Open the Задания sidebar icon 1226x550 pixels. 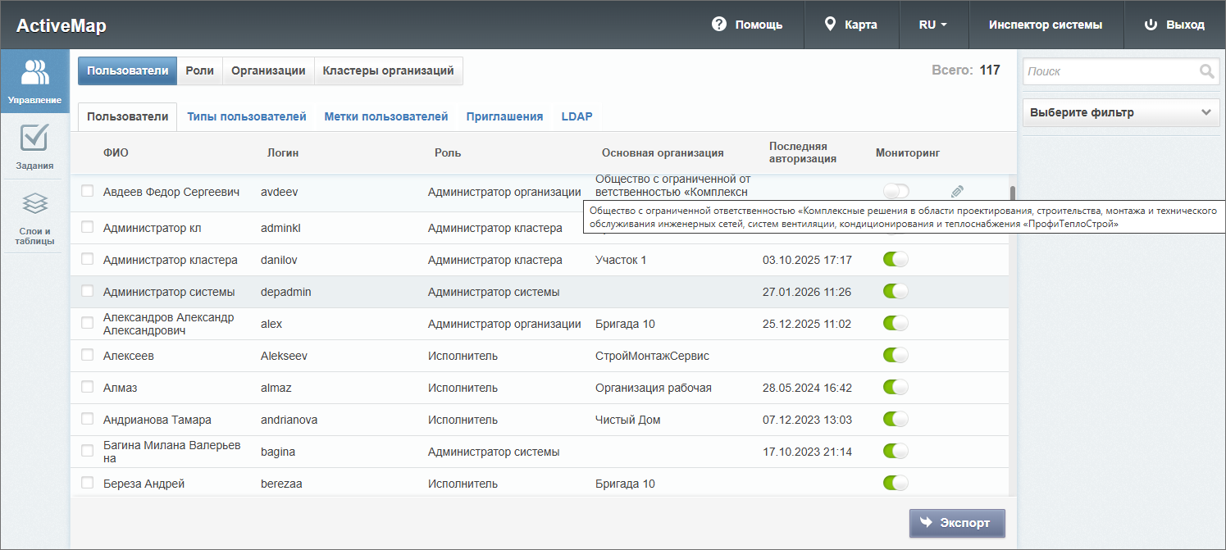coord(34,147)
